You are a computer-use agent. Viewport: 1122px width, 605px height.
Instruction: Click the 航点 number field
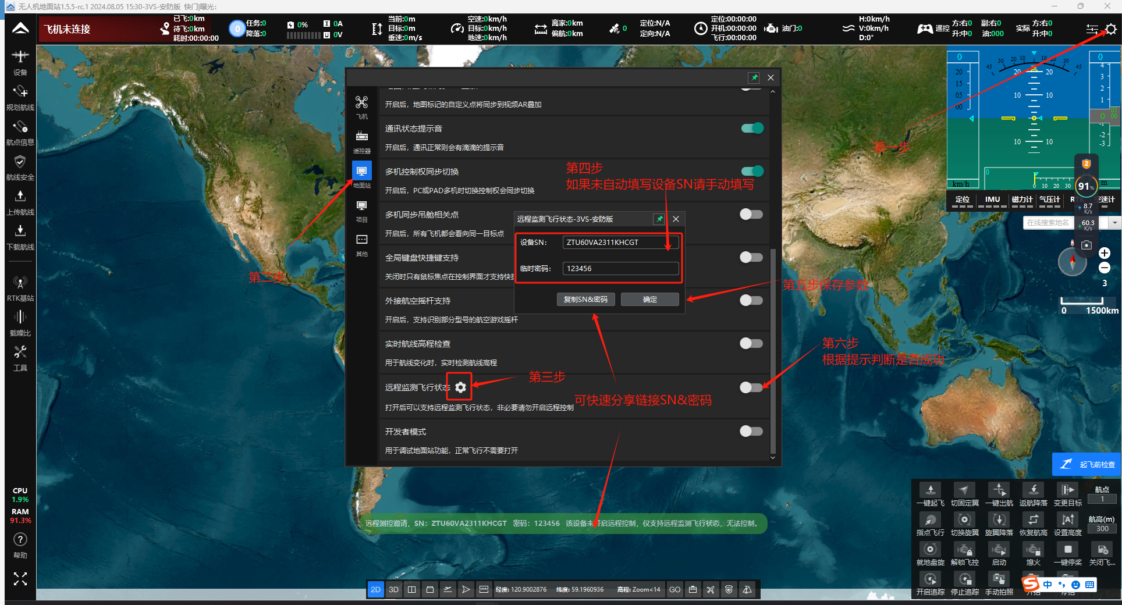(x=1102, y=499)
